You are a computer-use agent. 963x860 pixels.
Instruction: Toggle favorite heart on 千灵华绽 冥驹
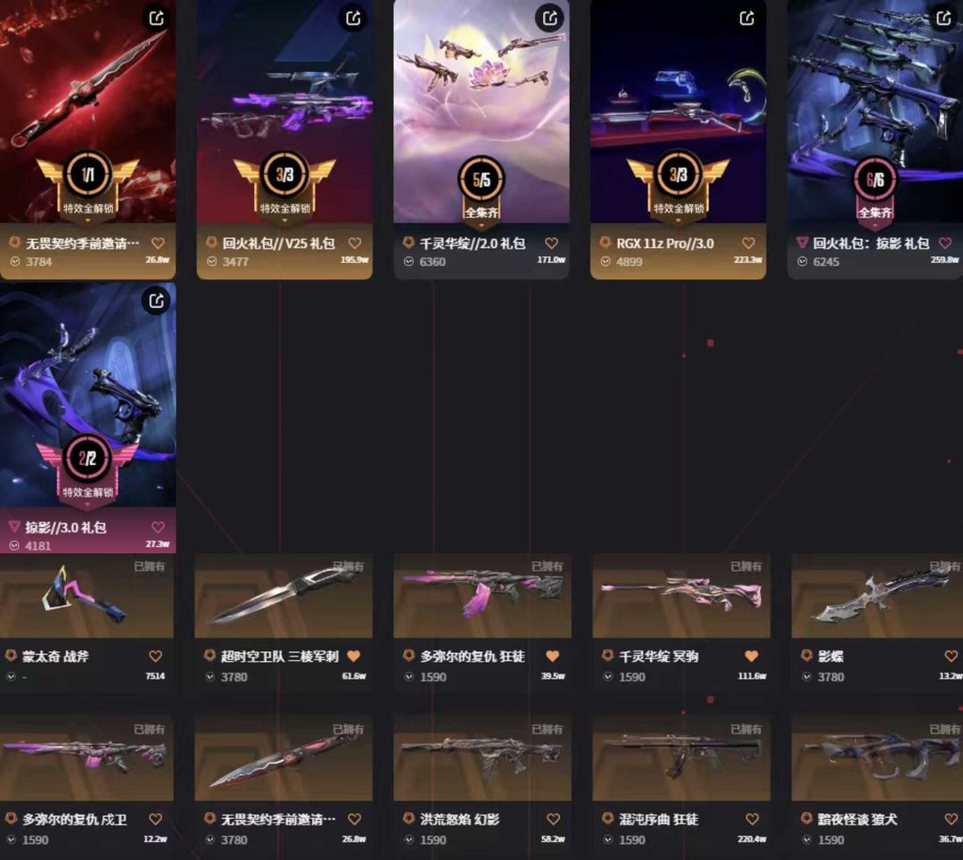[752, 656]
